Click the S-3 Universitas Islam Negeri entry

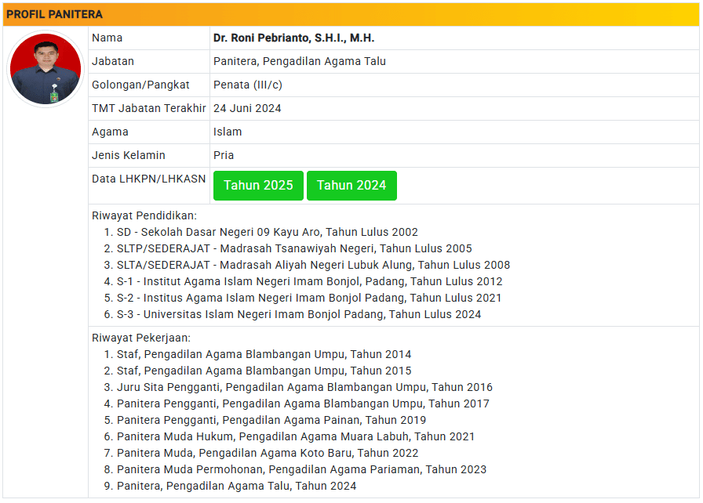point(299,314)
